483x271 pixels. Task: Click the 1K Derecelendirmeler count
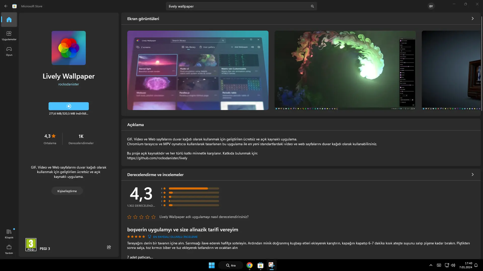81,139
